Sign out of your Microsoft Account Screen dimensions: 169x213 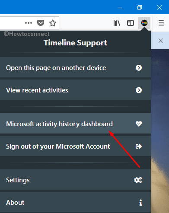[75, 146]
